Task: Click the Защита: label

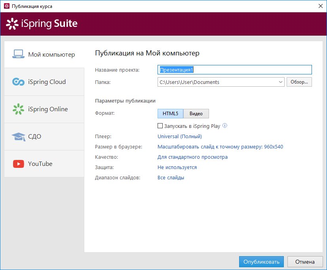Action: [x=105, y=167]
